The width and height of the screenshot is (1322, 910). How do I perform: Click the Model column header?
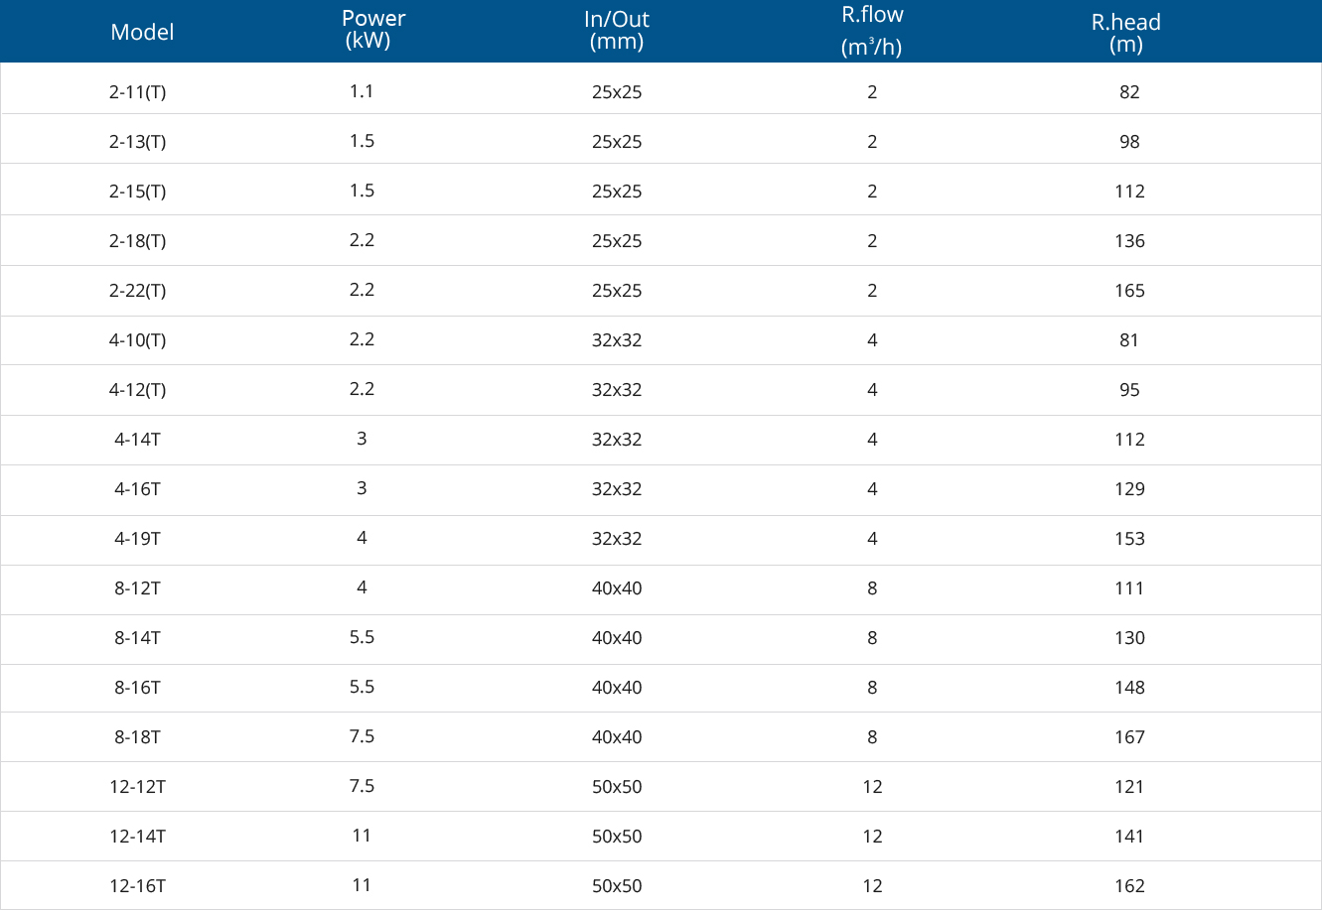pos(142,32)
